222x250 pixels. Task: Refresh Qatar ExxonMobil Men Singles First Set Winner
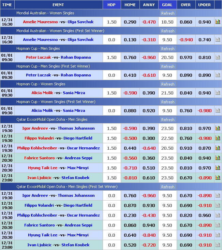(167, 187)
